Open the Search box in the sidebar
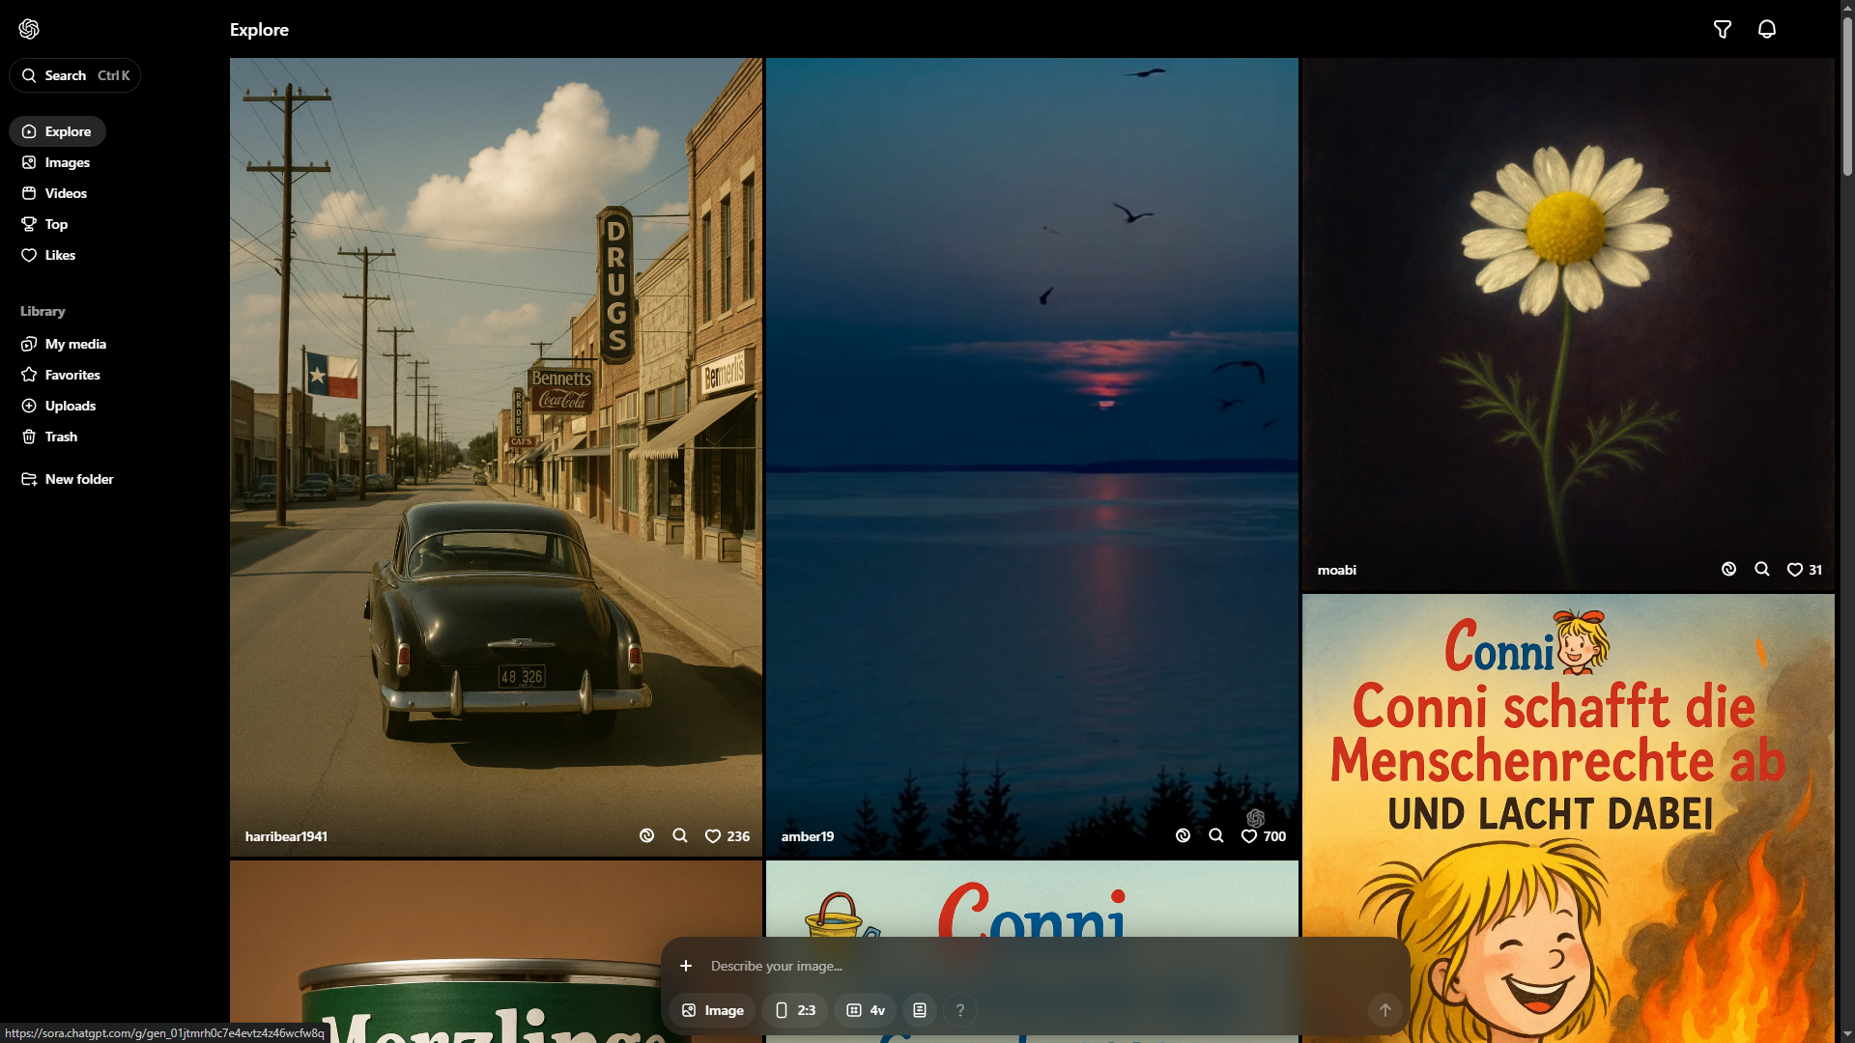The width and height of the screenshot is (1855, 1043). tap(74, 75)
